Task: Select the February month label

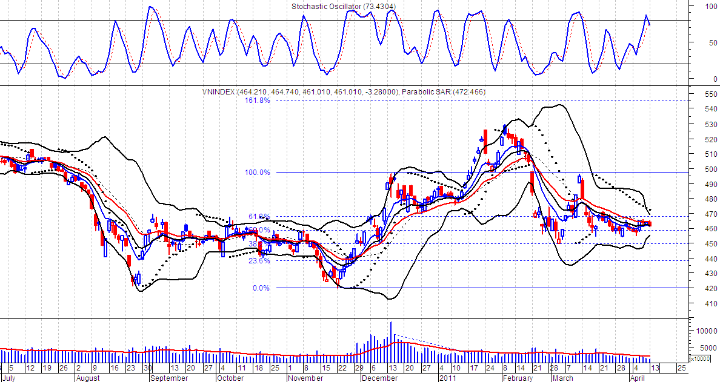Action: 517,378
